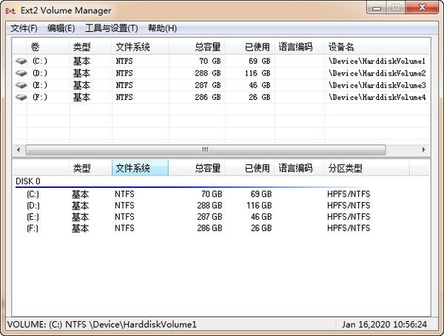
Task: Click the left arrow of horizontal scrollbar
Action: pos(18,149)
